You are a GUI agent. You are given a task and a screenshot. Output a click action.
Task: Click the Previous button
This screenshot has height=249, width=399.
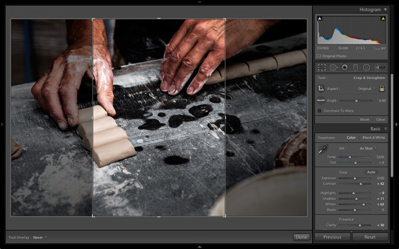click(332, 237)
